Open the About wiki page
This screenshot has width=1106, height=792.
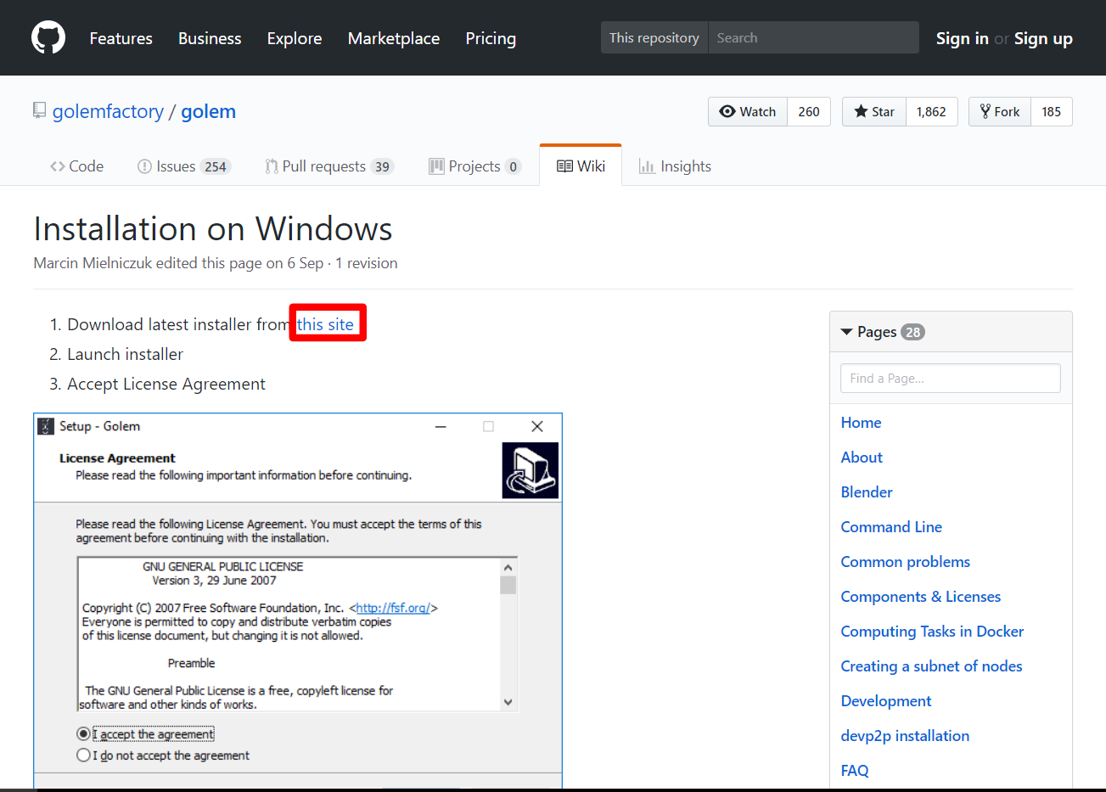(x=862, y=458)
